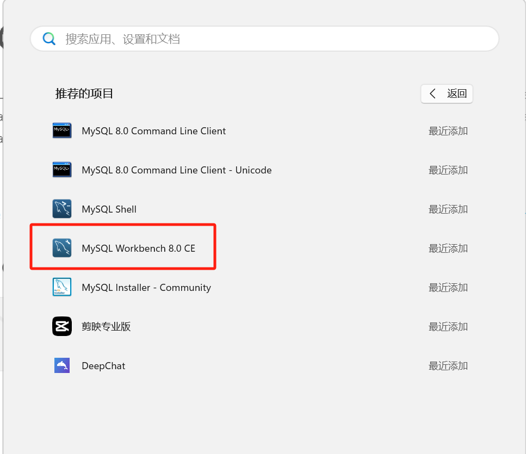Image resolution: width=526 pixels, height=454 pixels.
Task: Select the text MySQL 8.0 Command Line Client
Action: point(153,131)
